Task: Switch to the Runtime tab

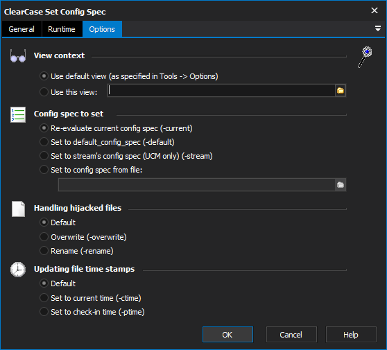Action: click(62, 29)
